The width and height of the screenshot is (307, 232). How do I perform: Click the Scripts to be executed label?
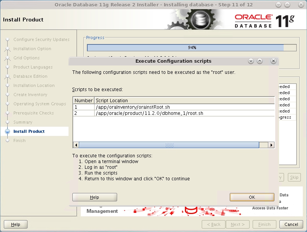98,90
